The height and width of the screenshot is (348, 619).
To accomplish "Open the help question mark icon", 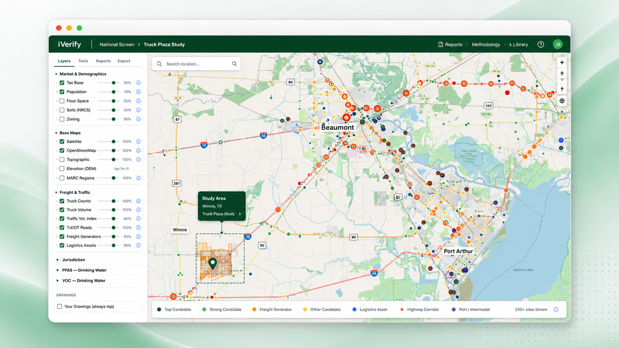I will click(541, 45).
